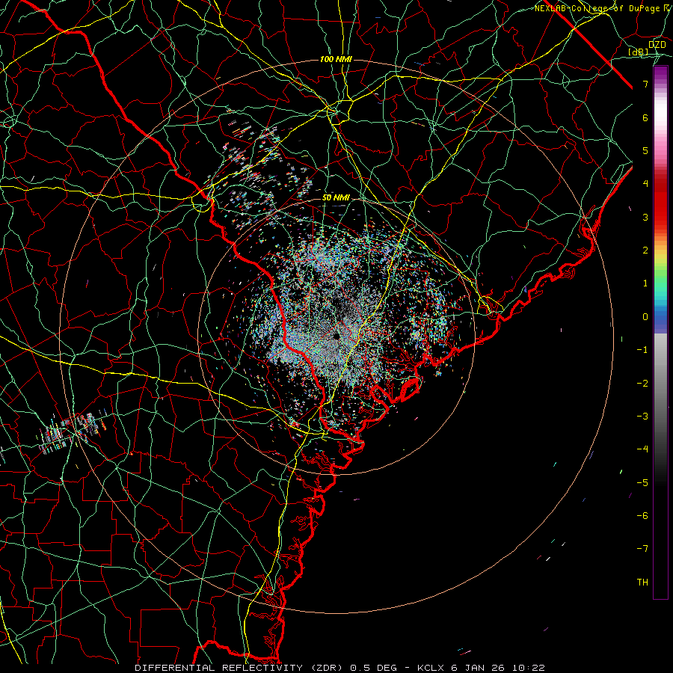The image size is (673, 673).
Task: Click the 4 dB value on color scale
Action: click(x=645, y=184)
